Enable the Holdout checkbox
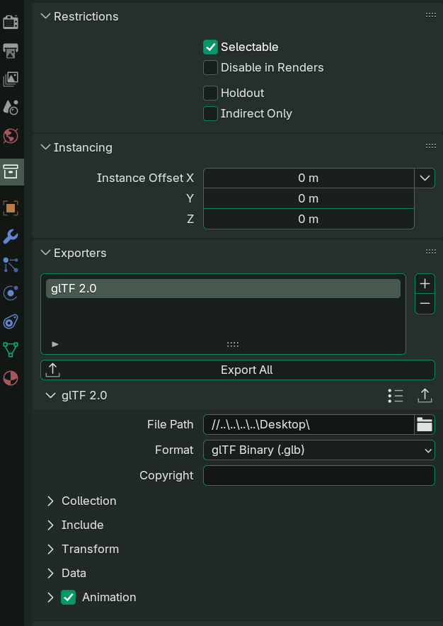Screen dimensions: 443x626 [x=210, y=93]
